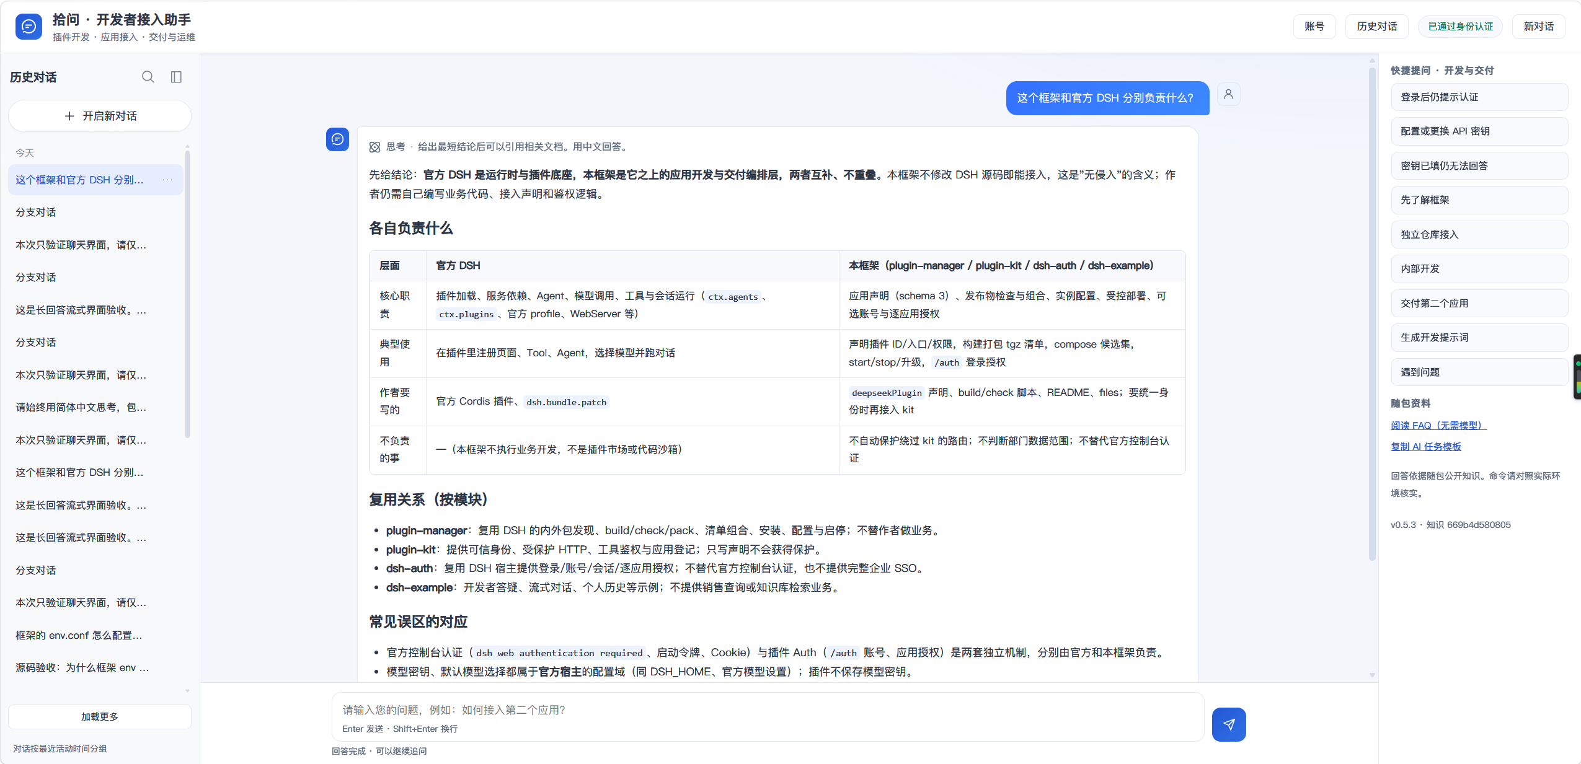Screen dimensions: 1581x764
Task: Click the scroll-down arrow of chat scrollbar
Action: (1372, 675)
